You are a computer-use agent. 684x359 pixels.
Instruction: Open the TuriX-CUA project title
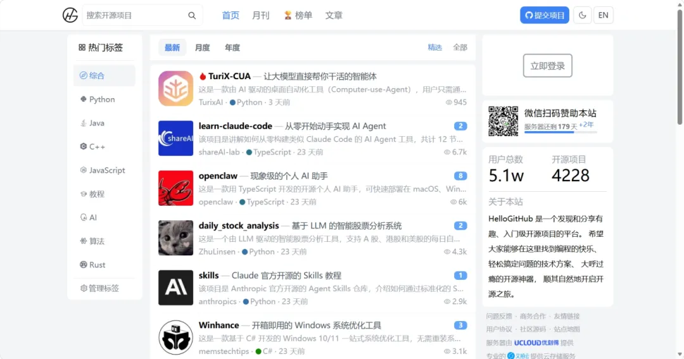pyautogui.click(x=229, y=77)
